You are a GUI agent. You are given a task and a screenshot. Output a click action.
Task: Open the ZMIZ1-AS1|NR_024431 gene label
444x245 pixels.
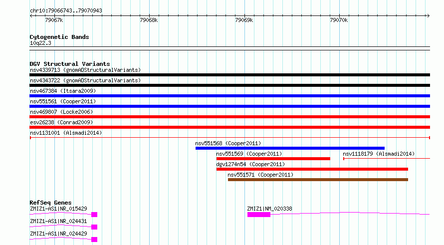pos(58,221)
